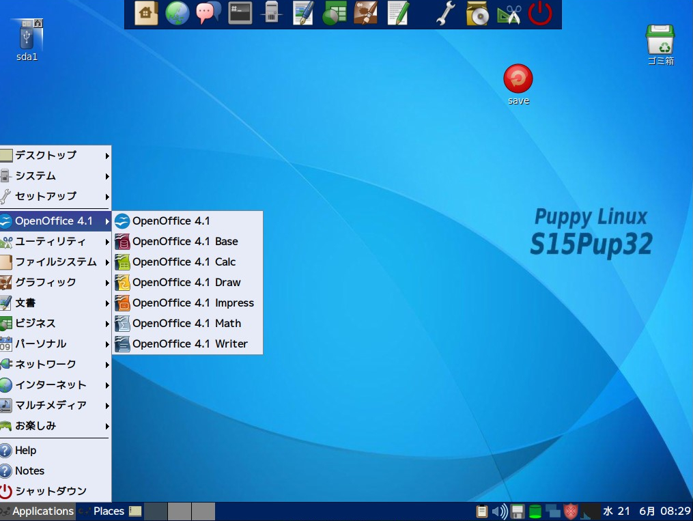Image resolution: width=693 pixels, height=521 pixels.
Task: Launch OpenOffice 4.1 from submenu top entry
Action: pos(187,221)
